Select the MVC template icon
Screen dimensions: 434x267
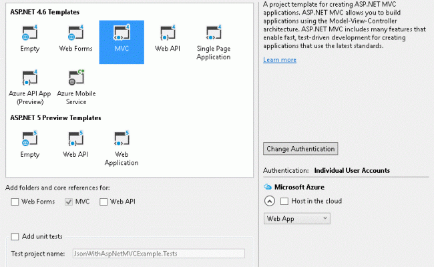pyautogui.click(x=122, y=33)
